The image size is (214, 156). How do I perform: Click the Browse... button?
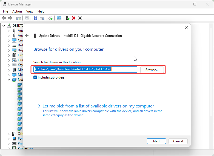click(x=152, y=70)
